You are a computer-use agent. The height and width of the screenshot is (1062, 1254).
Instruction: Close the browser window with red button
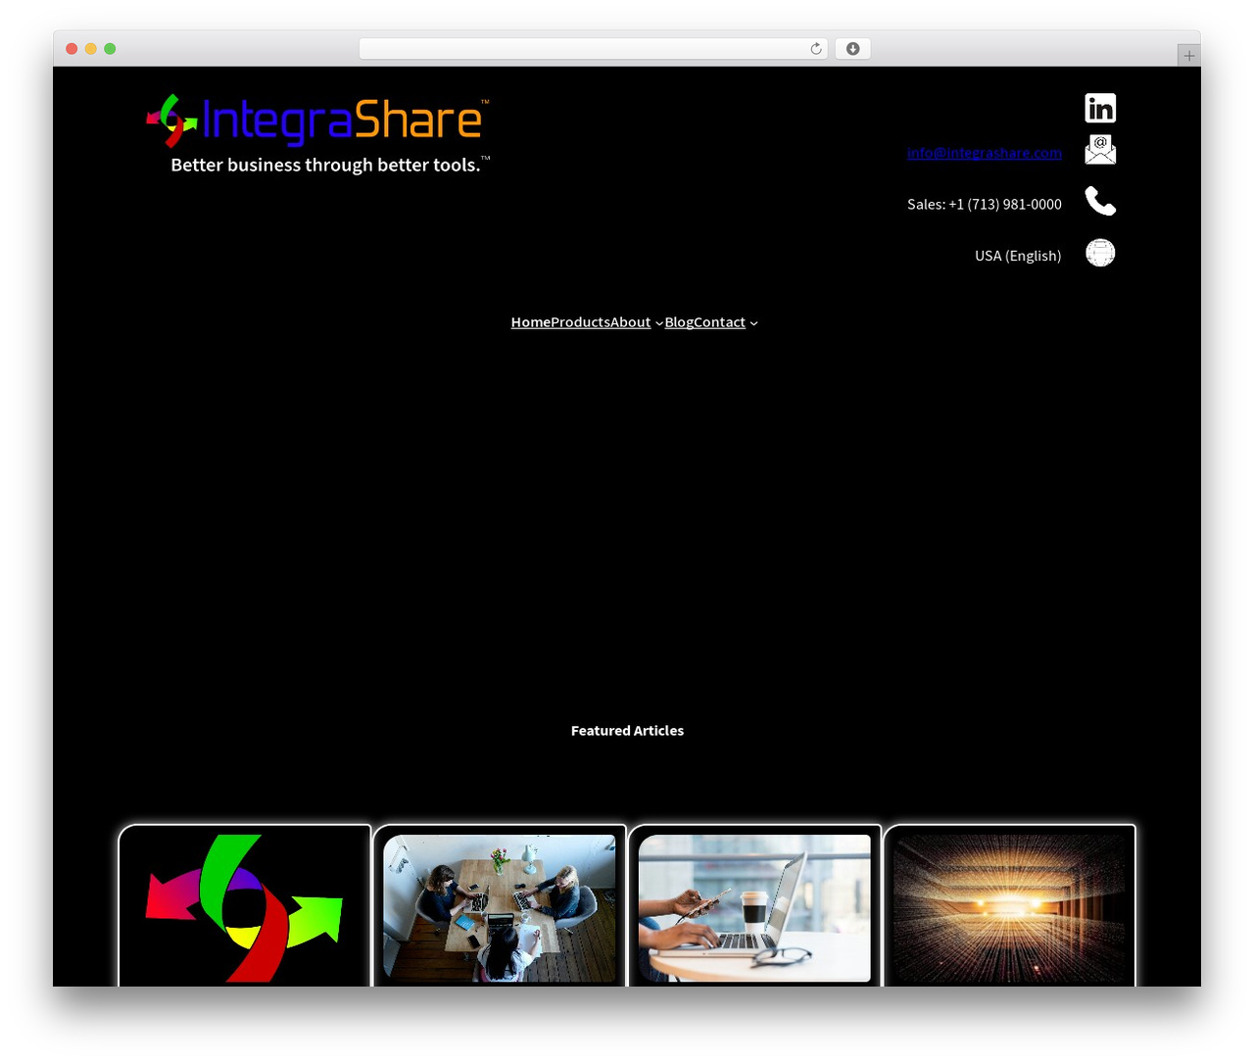pos(72,49)
